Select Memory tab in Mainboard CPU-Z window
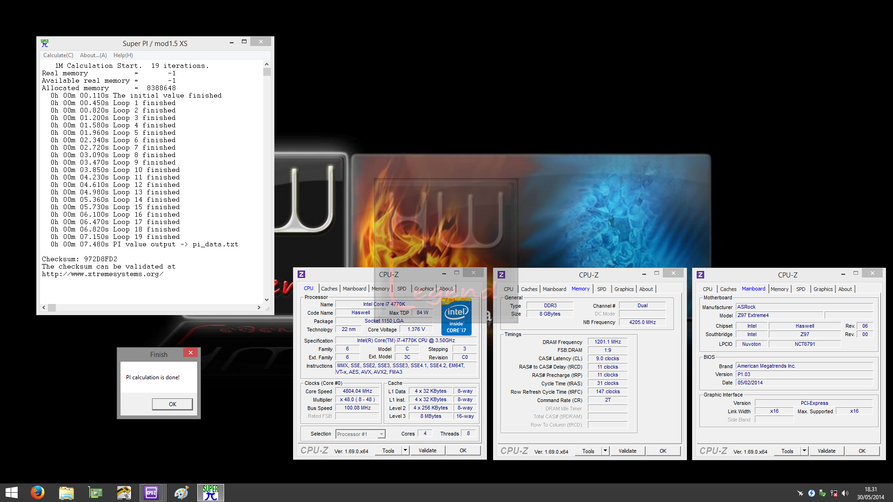This screenshot has height=502, width=893. 780,289
